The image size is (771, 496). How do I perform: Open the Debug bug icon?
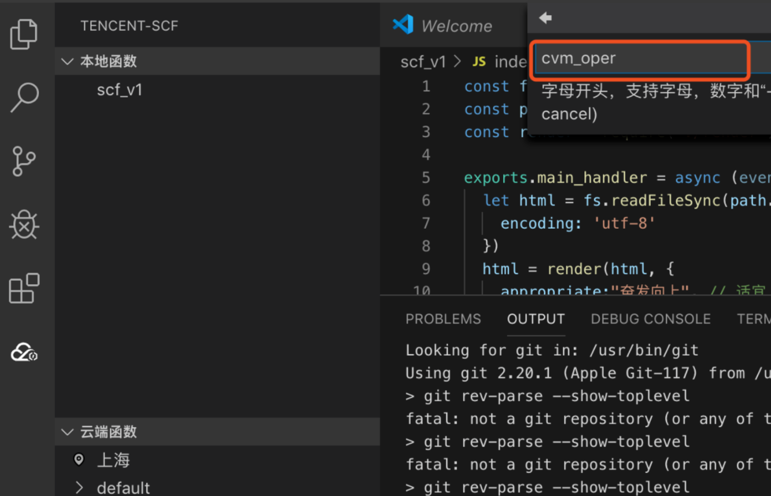tap(24, 225)
